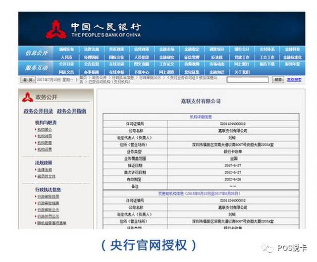317x262 pixels.
Task: Open the 关于我们 menu item
Action: tap(242, 72)
